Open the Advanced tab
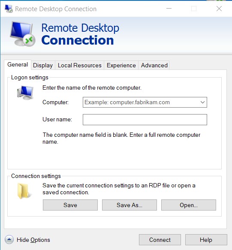This screenshot has height=250, width=232. tap(154, 65)
